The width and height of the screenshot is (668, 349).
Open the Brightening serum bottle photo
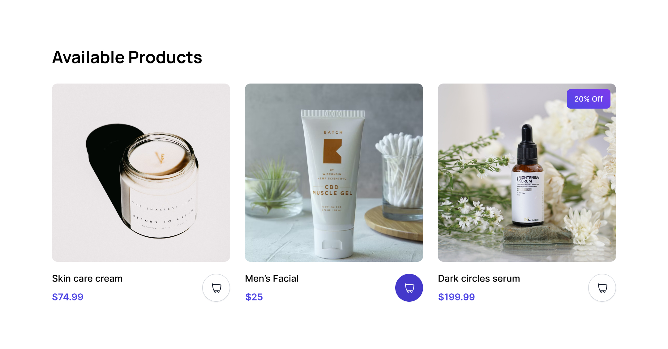[527, 173]
